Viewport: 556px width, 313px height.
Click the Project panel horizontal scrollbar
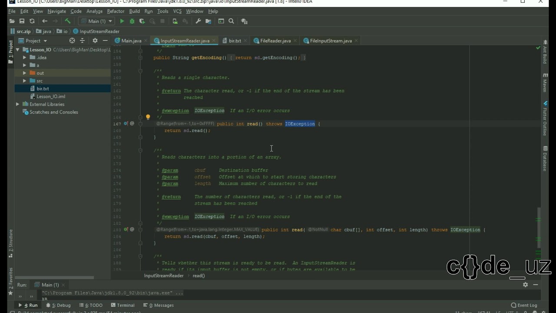tap(54, 277)
